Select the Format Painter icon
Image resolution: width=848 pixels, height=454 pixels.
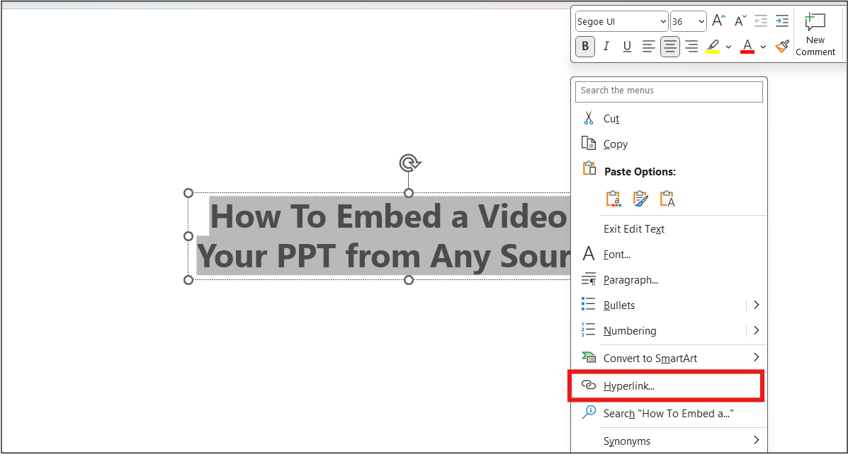[782, 46]
